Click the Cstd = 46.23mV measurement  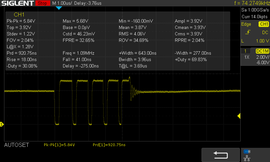pyautogui.click(x=79, y=34)
